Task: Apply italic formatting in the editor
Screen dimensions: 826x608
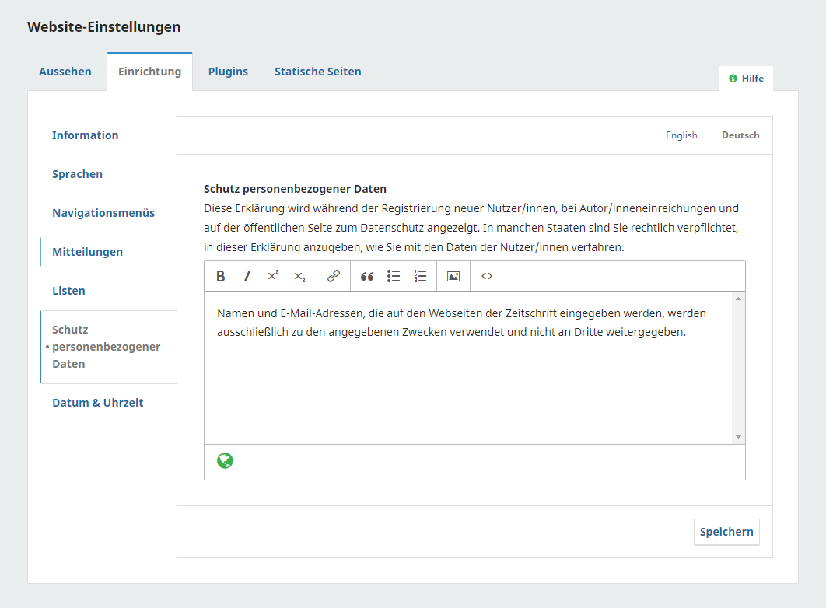Action: coord(247,276)
